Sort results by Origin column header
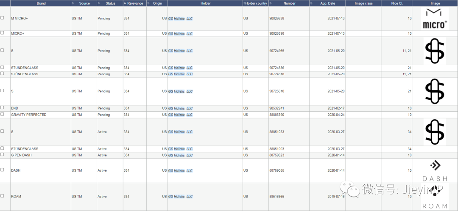 (157, 3)
